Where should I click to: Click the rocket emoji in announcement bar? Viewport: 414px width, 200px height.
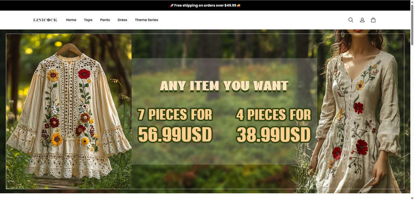click(x=172, y=5)
